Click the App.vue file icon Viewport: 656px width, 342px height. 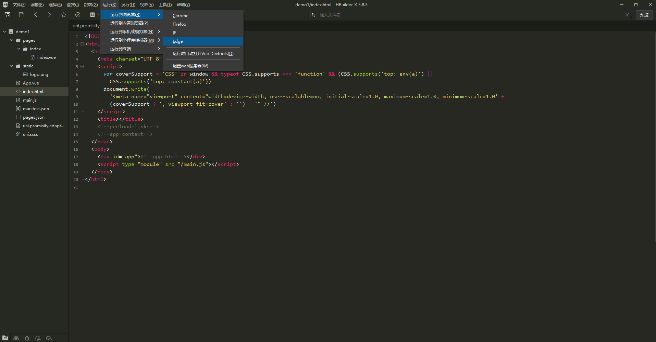pos(18,83)
